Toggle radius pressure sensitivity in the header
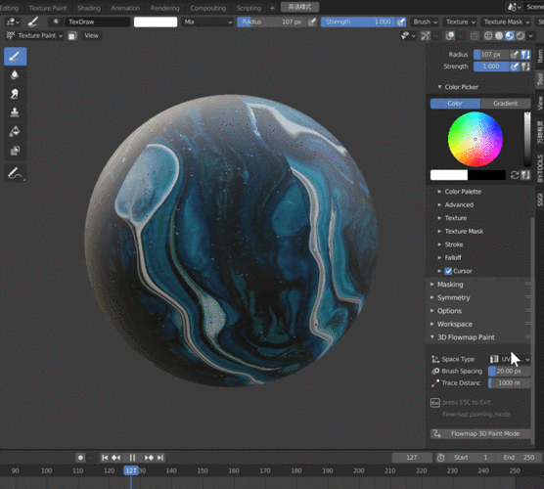This screenshot has width=544, height=489. coord(312,22)
